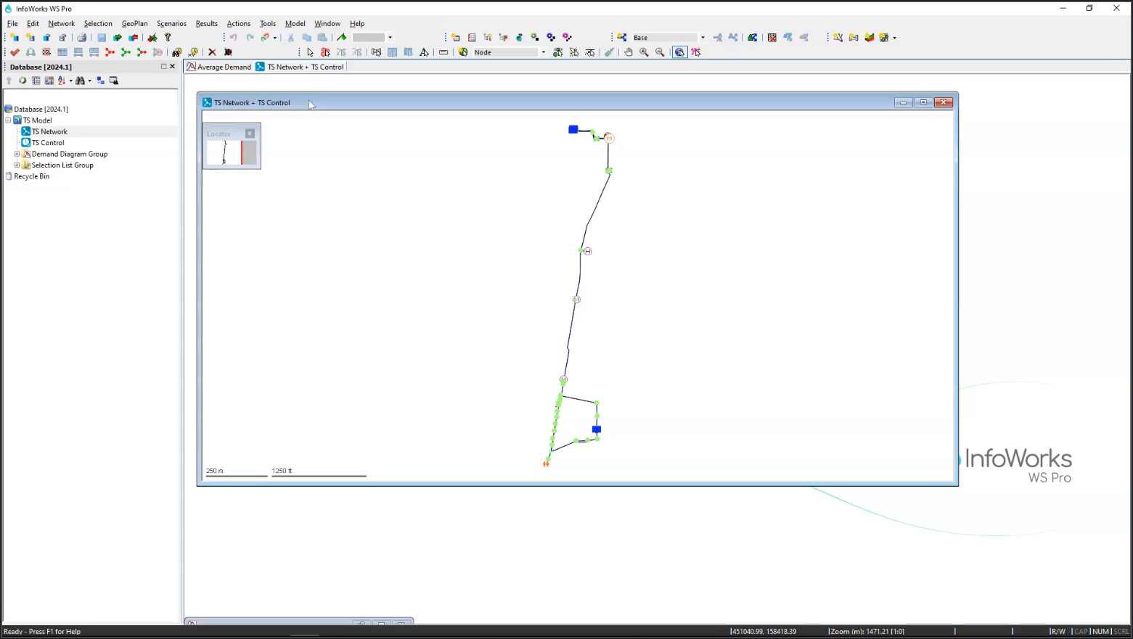The width and height of the screenshot is (1133, 639).
Task: Click the green flag icon in toolbar
Action: point(342,38)
